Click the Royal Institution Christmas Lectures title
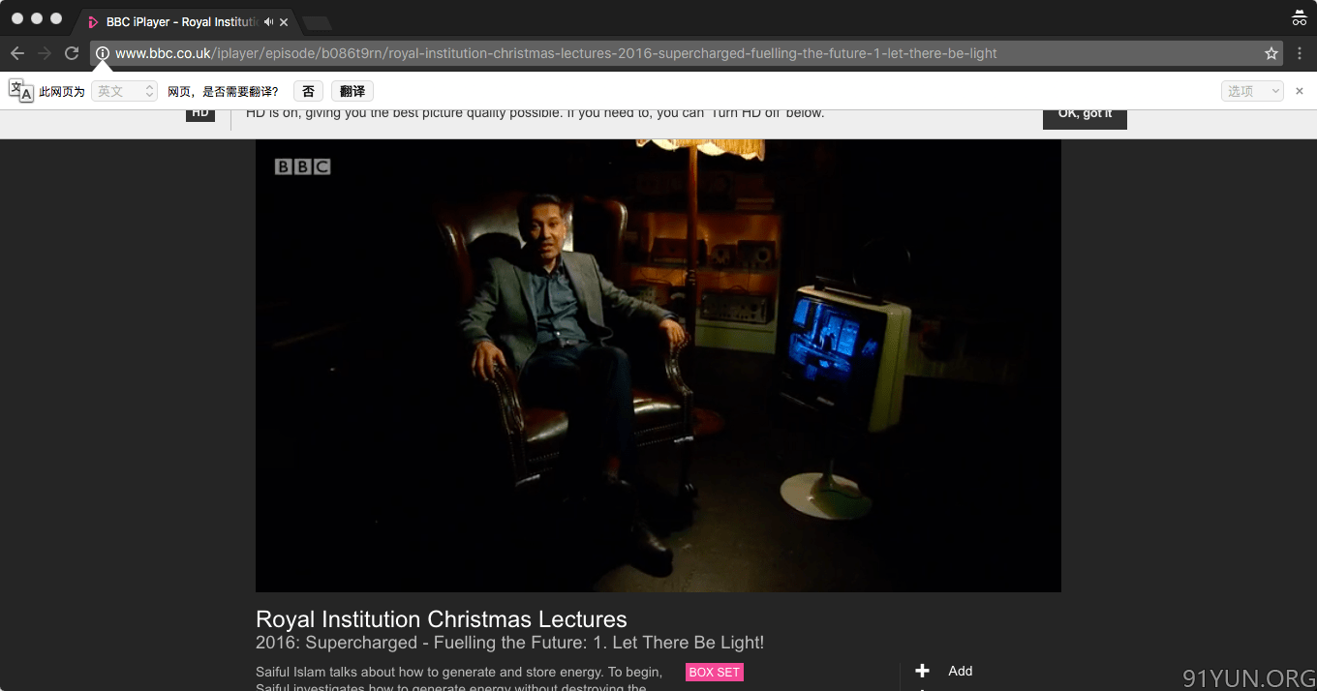The height and width of the screenshot is (691, 1317). (442, 619)
